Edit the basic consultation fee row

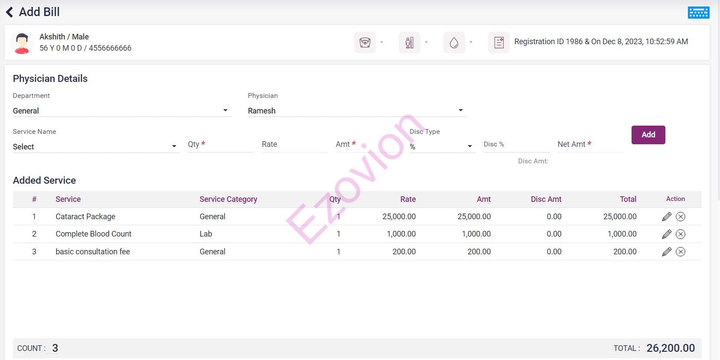click(x=667, y=252)
